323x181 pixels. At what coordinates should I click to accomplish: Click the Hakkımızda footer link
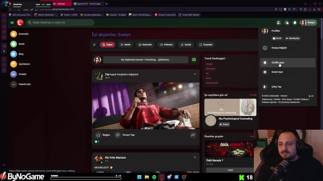pyautogui.click(x=267, y=99)
